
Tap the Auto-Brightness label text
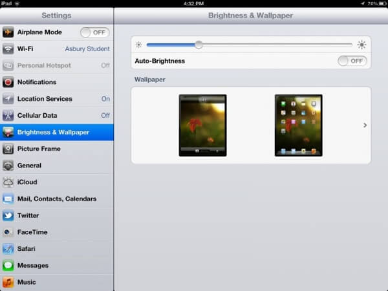160,61
